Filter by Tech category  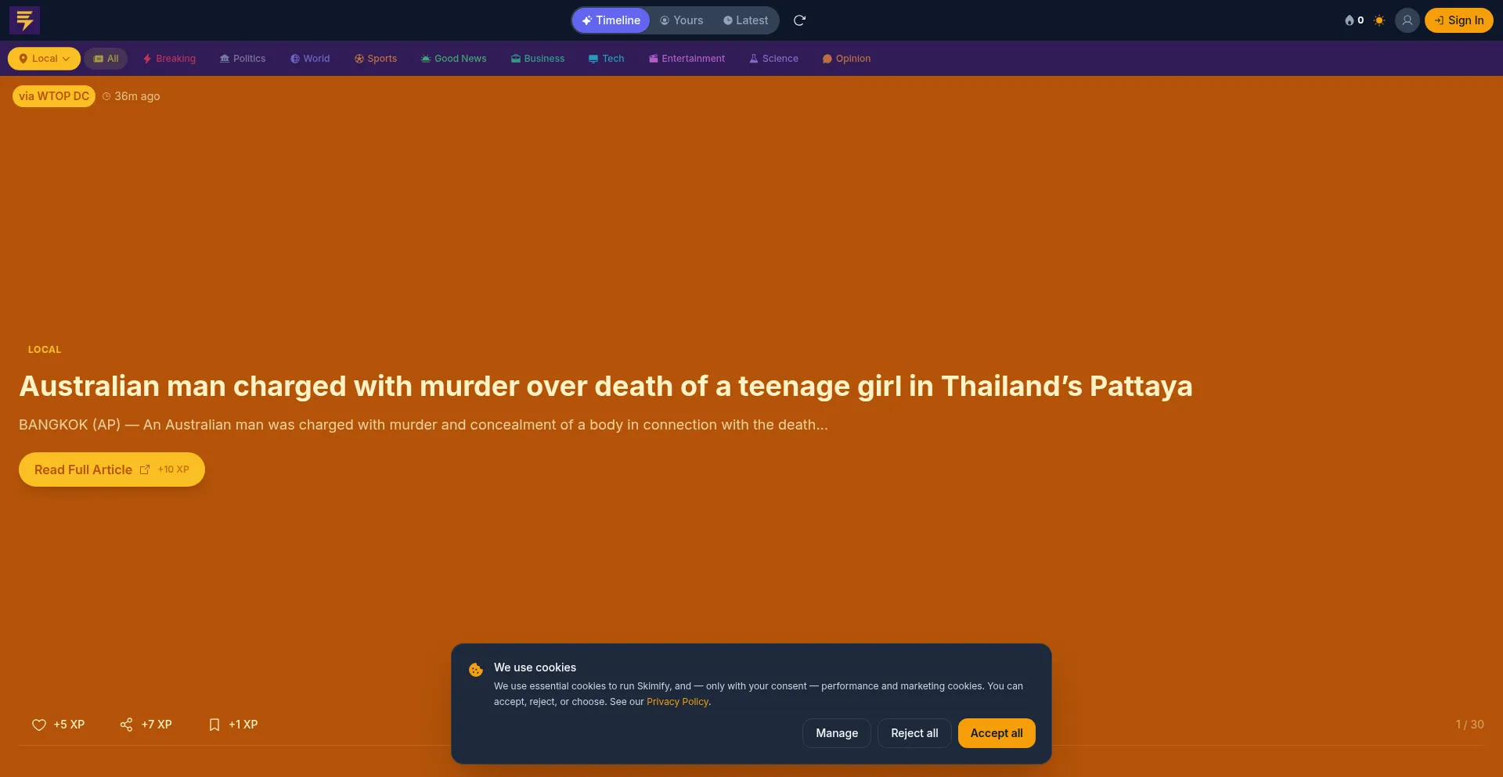(607, 59)
